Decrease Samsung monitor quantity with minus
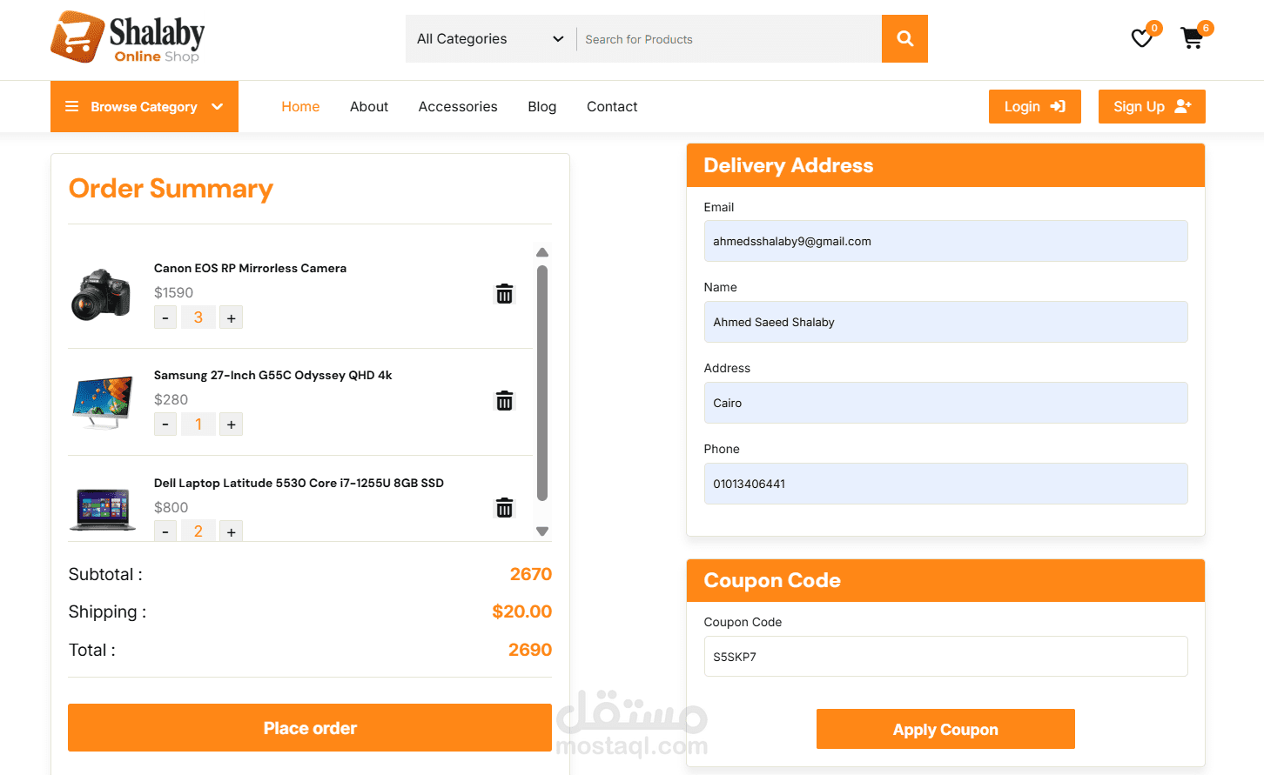 tap(165, 424)
